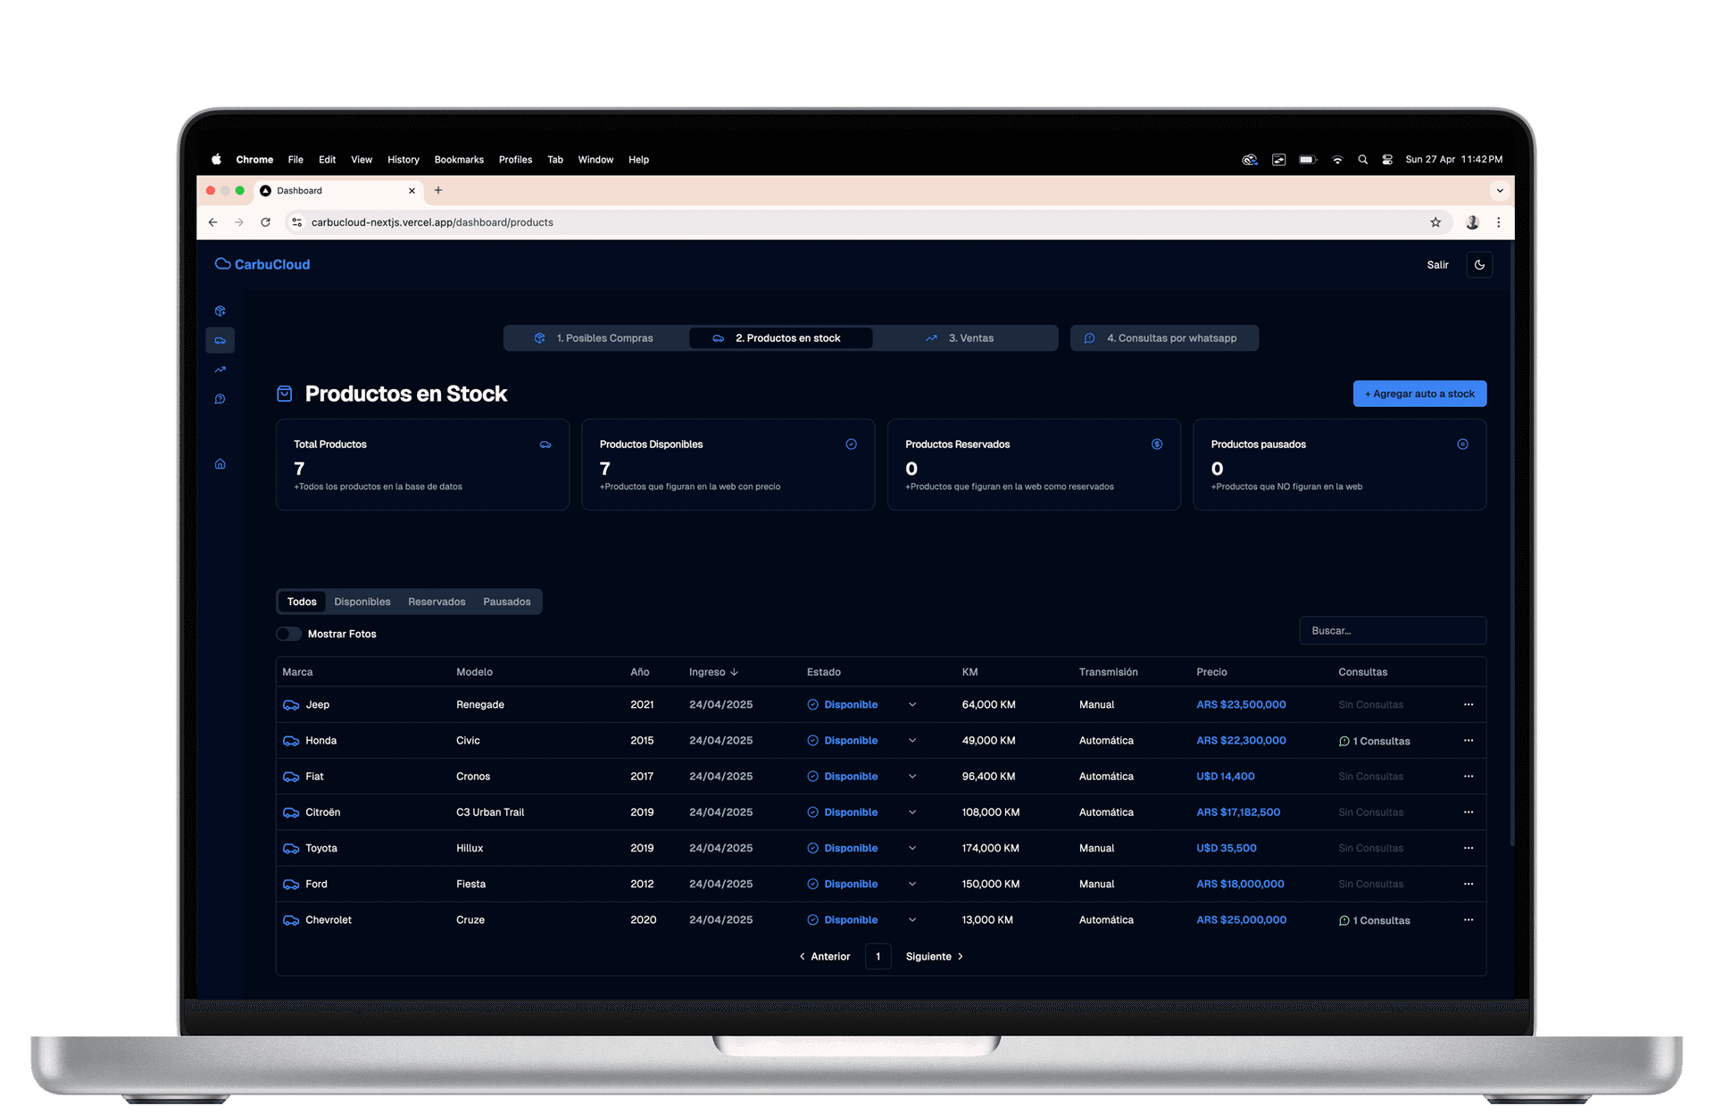This screenshot has width=1714, height=1114.
Task: Toggle dark mode with the moon icon
Action: point(1479,264)
